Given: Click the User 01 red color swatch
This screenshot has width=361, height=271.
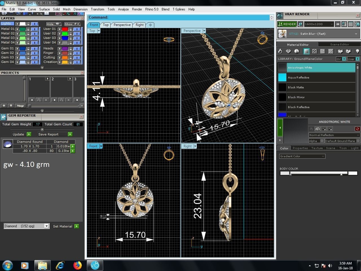Looking at the screenshot, I should (65, 29).
